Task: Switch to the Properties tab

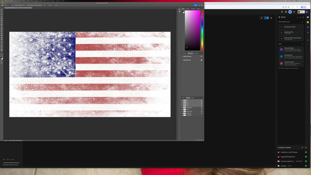Action: coord(184,53)
